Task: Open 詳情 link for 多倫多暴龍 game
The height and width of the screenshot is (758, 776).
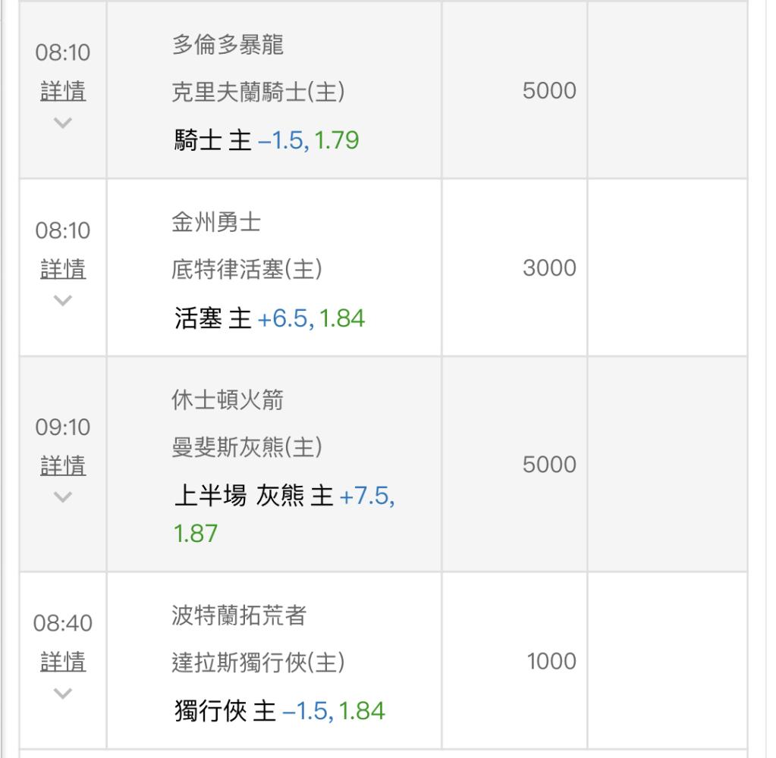Action: (63, 92)
